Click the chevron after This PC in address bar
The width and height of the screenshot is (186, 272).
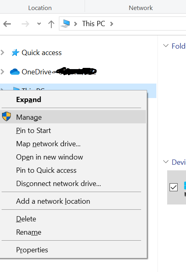pos(112,24)
